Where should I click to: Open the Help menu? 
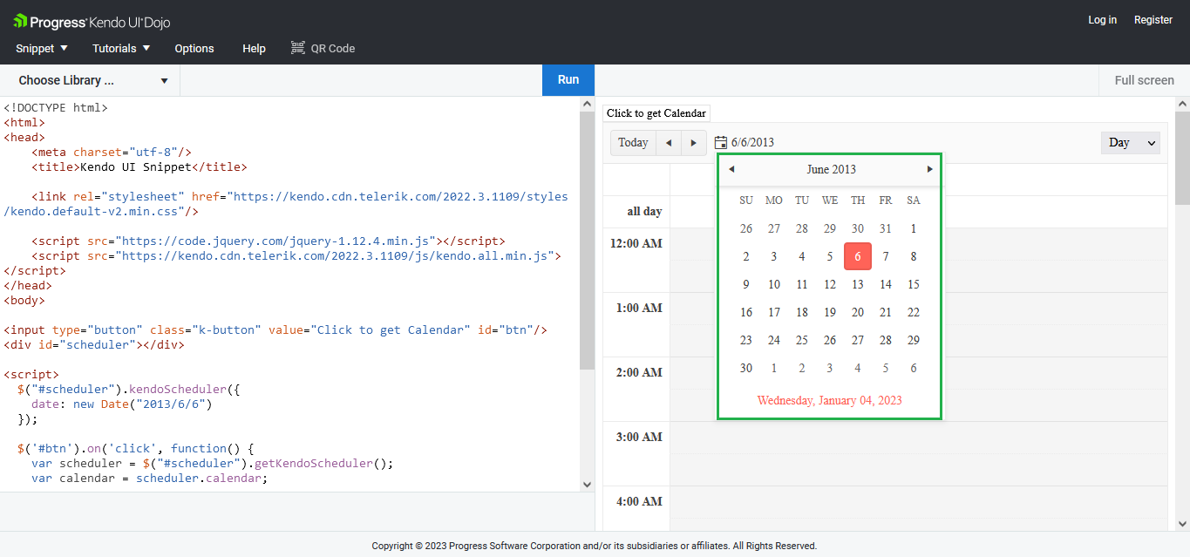click(x=254, y=48)
